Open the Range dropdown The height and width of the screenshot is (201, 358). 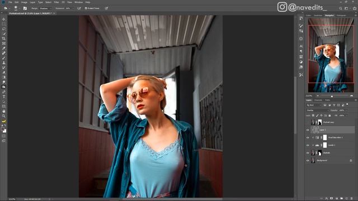(x=45, y=8)
